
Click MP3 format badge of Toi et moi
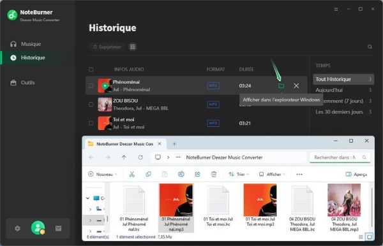[213, 124]
